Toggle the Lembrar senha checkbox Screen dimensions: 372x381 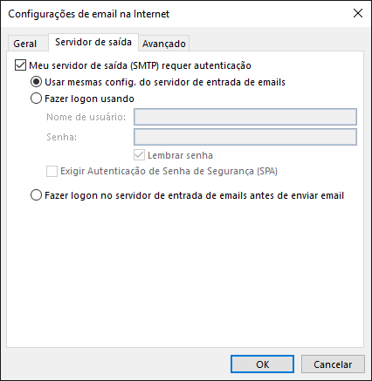click(x=139, y=155)
